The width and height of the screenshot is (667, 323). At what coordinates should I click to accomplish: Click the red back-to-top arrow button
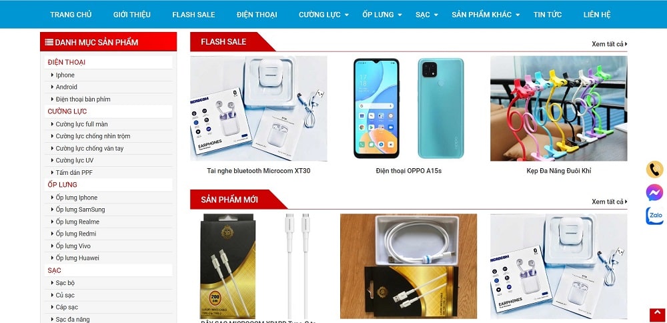(657, 315)
